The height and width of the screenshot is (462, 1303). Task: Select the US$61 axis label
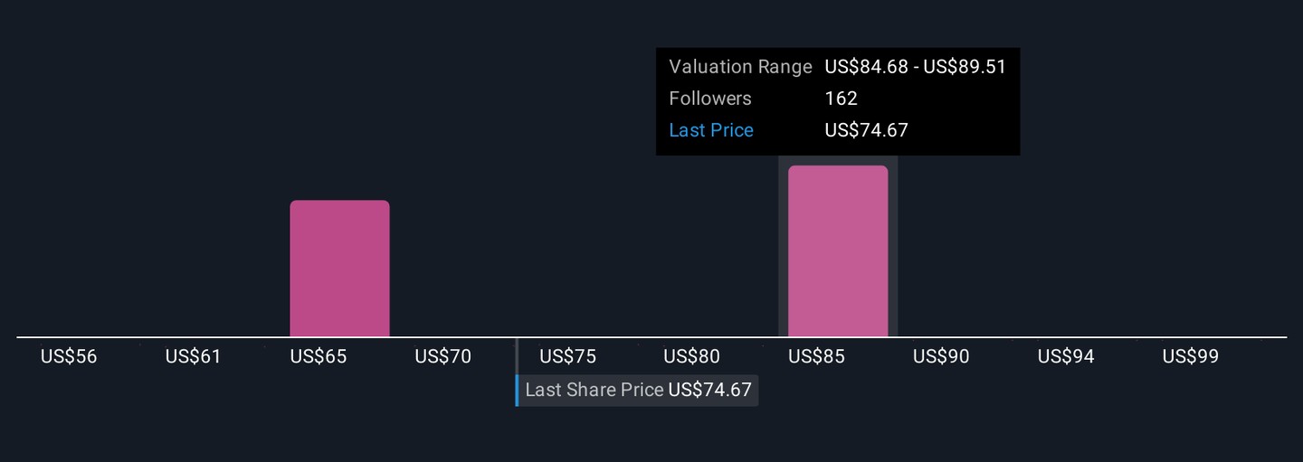point(194,357)
